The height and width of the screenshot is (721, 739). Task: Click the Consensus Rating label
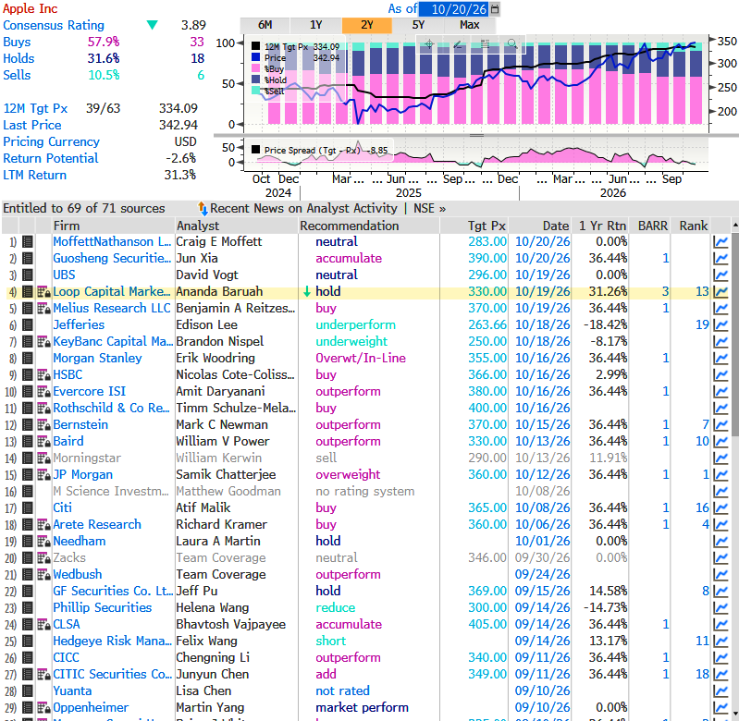click(54, 25)
